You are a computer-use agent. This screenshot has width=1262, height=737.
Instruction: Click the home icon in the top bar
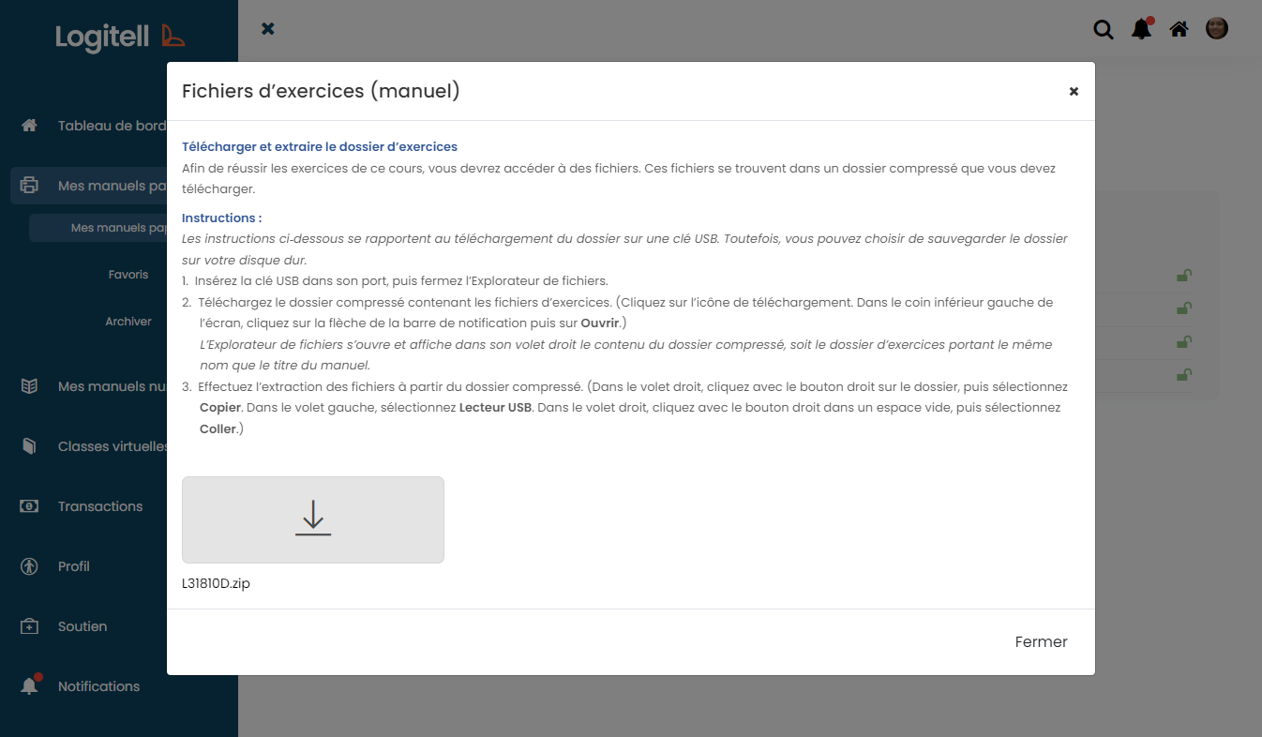(1179, 29)
